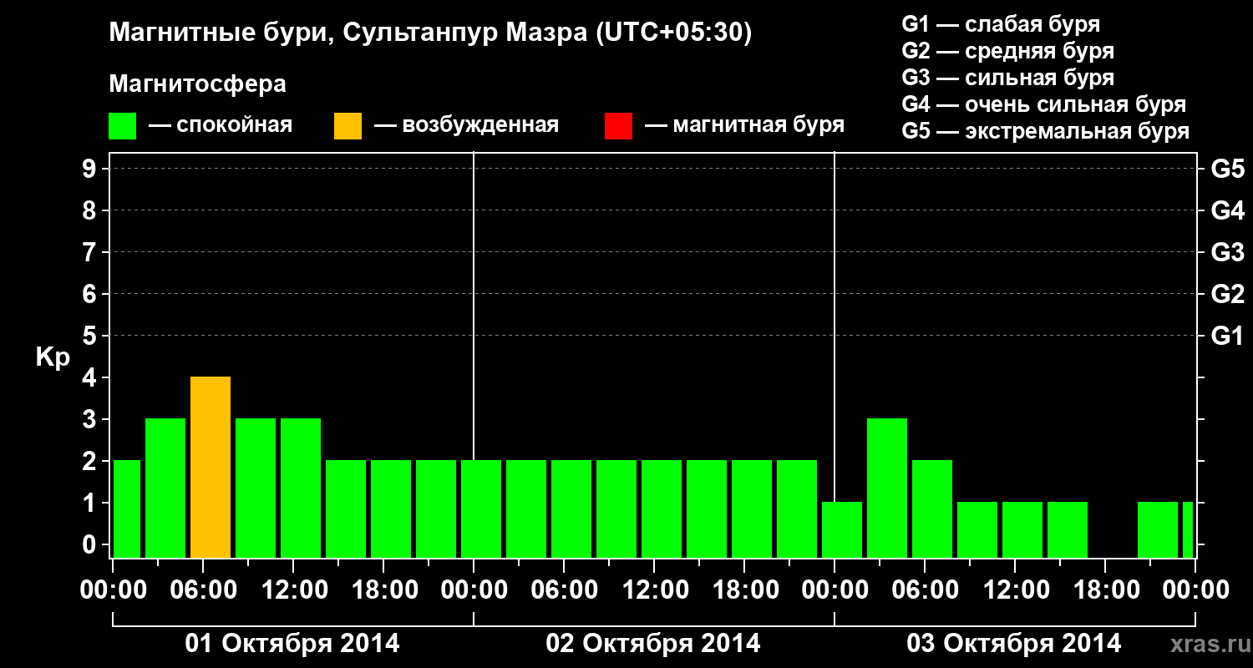Click the 06:00 time label under 02 Октября

(x=564, y=590)
